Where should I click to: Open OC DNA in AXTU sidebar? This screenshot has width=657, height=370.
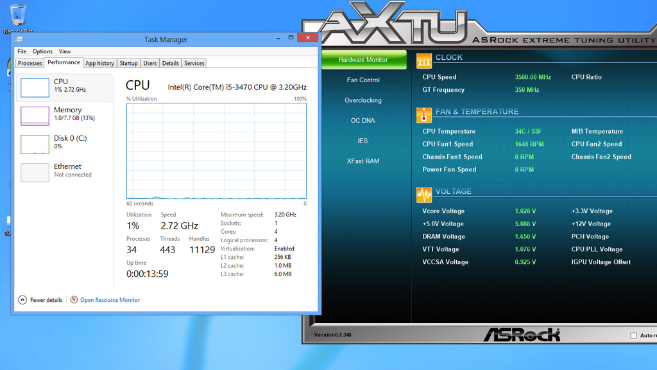point(363,120)
